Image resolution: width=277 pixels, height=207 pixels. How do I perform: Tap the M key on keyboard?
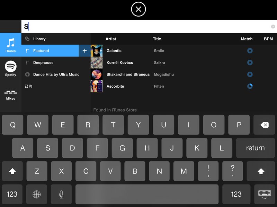(184, 171)
